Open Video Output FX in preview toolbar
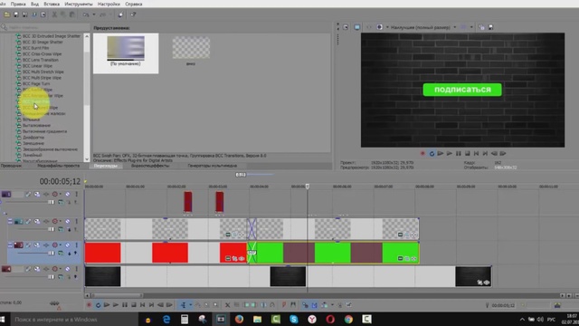The height and width of the screenshot is (326, 579). coord(368,27)
